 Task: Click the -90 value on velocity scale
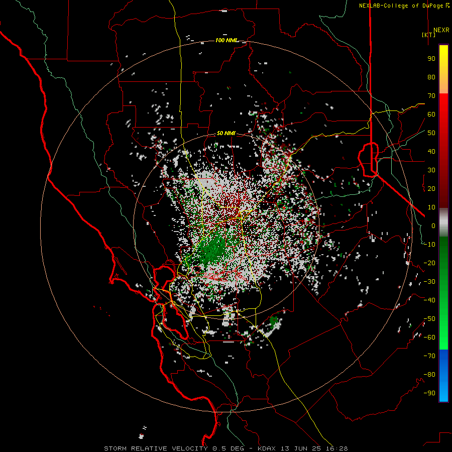point(429,393)
